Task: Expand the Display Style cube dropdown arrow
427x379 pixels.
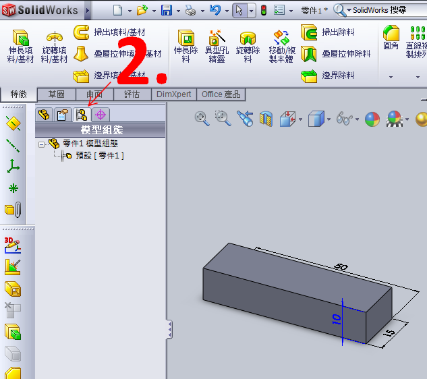Action: coord(329,119)
